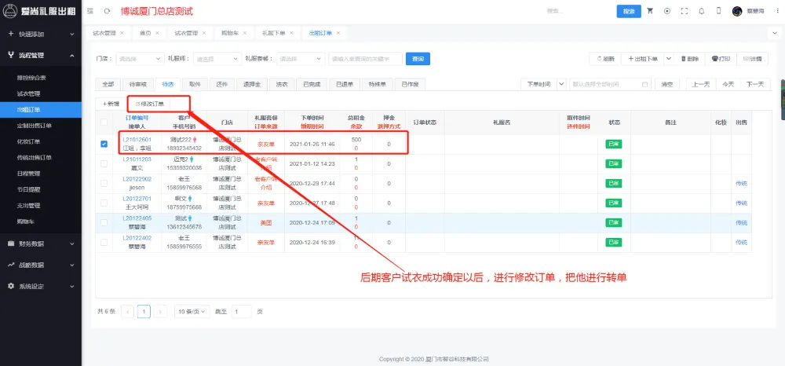785x366 pixels.
Task: Open the notification bell
Action: click(702, 12)
